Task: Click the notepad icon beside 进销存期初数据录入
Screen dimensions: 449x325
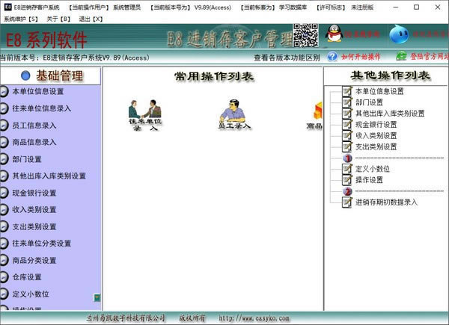Action: tap(347, 202)
